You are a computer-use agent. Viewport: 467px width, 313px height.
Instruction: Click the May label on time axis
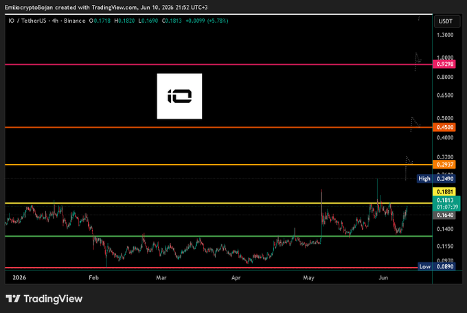308,277
